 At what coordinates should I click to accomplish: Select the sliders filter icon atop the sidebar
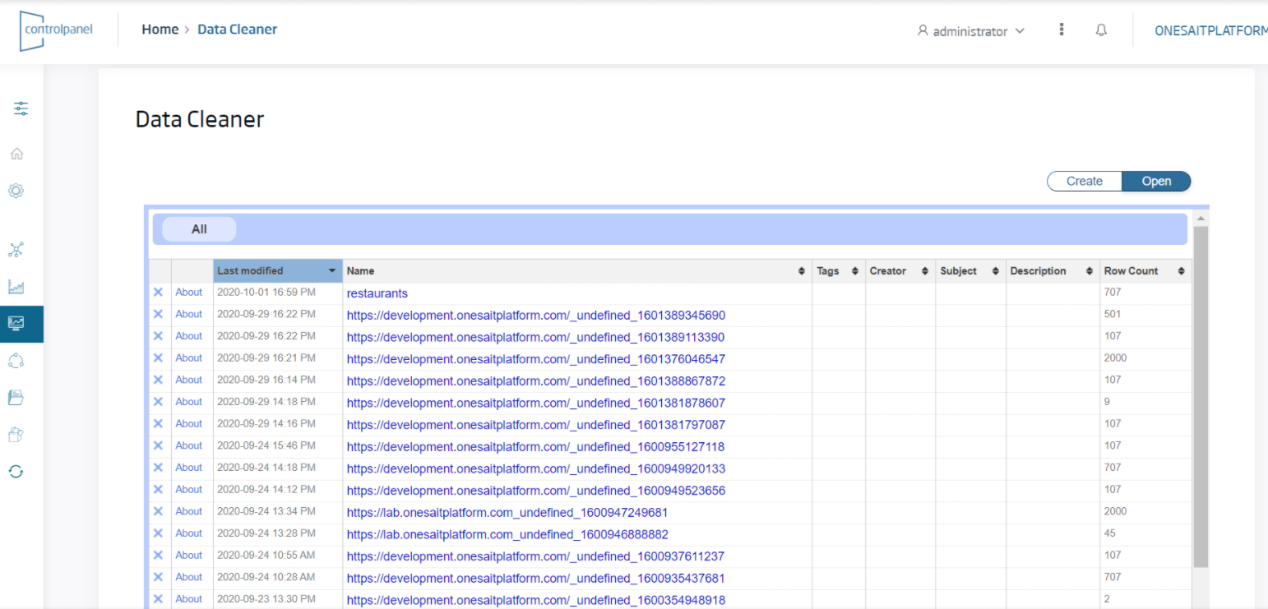(x=21, y=108)
